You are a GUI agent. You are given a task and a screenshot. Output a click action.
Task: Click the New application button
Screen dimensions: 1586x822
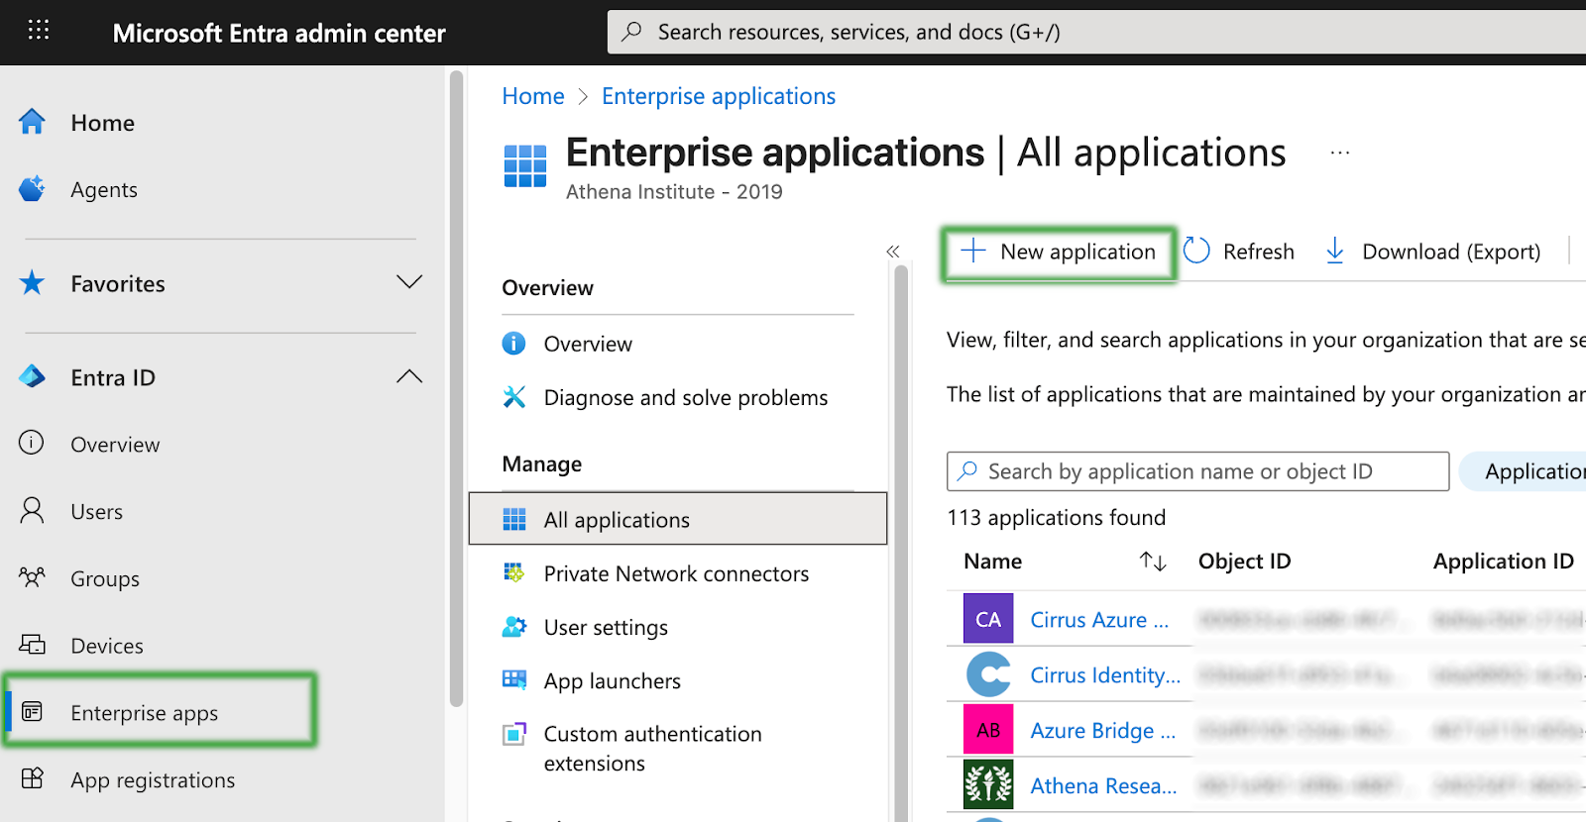(1059, 252)
